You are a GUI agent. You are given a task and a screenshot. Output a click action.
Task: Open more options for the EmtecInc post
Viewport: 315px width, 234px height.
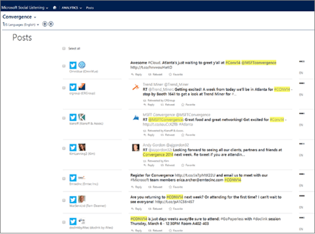(302, 174)
